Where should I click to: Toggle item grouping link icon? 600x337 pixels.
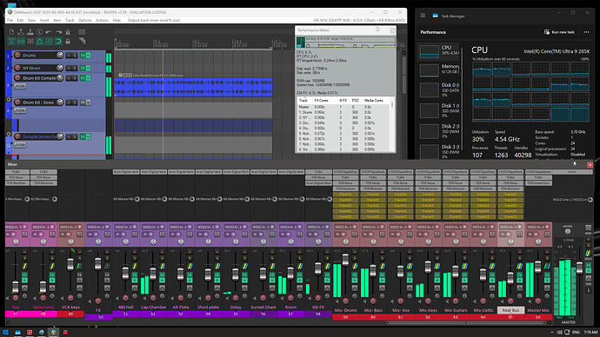(21, 42)
